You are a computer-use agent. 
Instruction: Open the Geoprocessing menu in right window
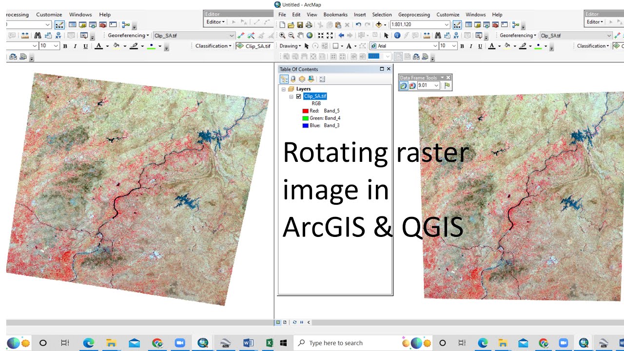click(414, 15)
